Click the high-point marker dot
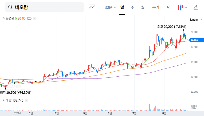204x116 pixels. [x=183, y=30]
